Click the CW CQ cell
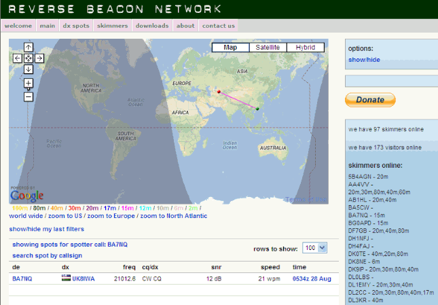The image size is (438, 305). pos(151,279)
